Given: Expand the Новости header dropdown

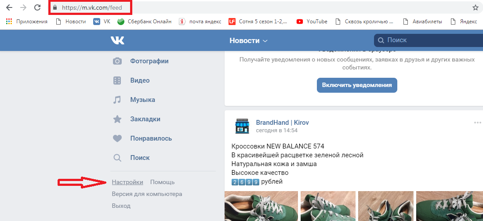Looking at the screenshot, I should coord(249,40).
